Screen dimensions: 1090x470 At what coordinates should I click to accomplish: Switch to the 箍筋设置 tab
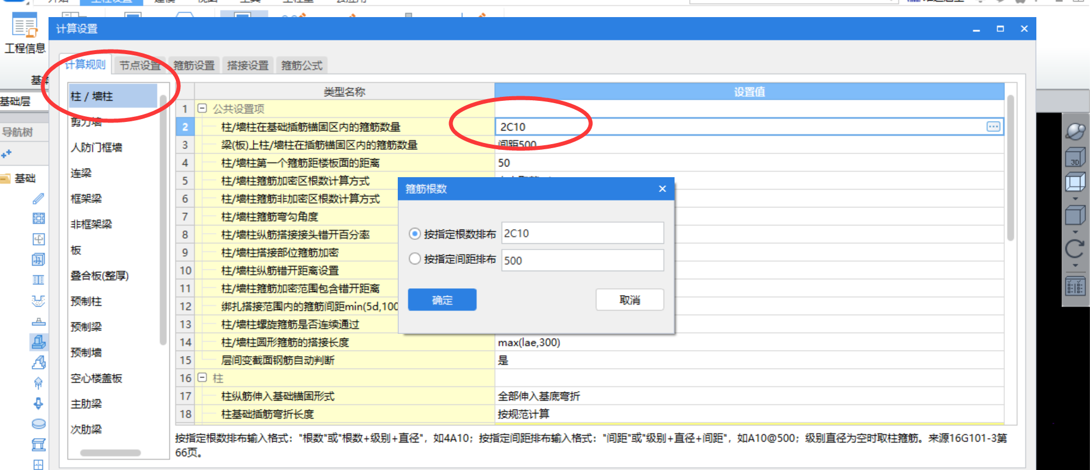[x=194, y=66]
